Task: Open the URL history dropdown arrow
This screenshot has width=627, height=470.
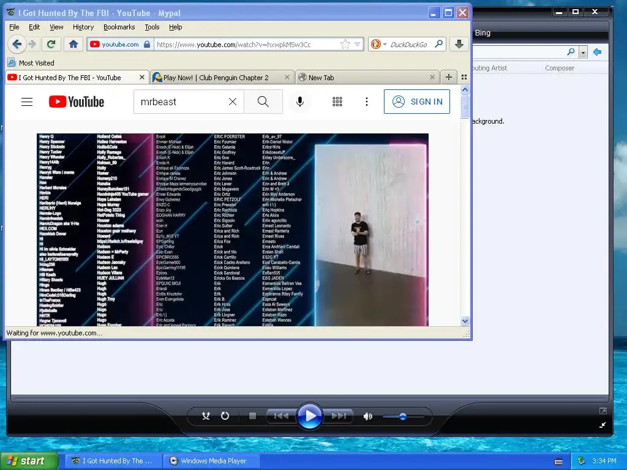Action: click(357, 44)
